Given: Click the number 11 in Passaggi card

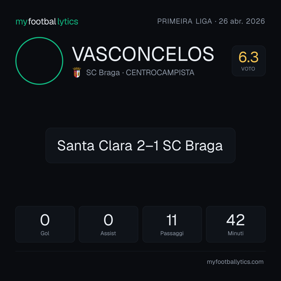Looking at the screenshot, I should (172, 220).
